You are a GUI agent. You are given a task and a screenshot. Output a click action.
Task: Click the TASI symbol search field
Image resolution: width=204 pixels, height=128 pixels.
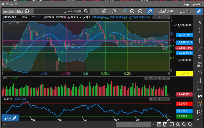pyautogui.click(x=59, y=11)
